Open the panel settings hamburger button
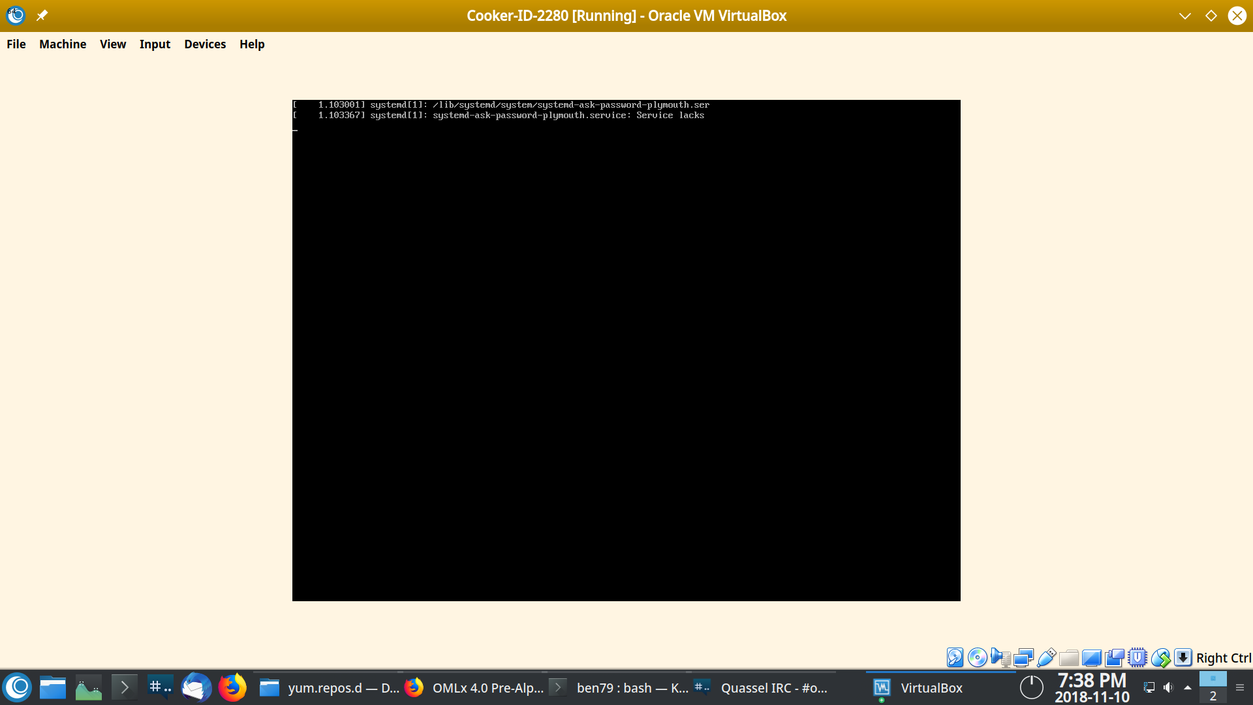 1240,687
